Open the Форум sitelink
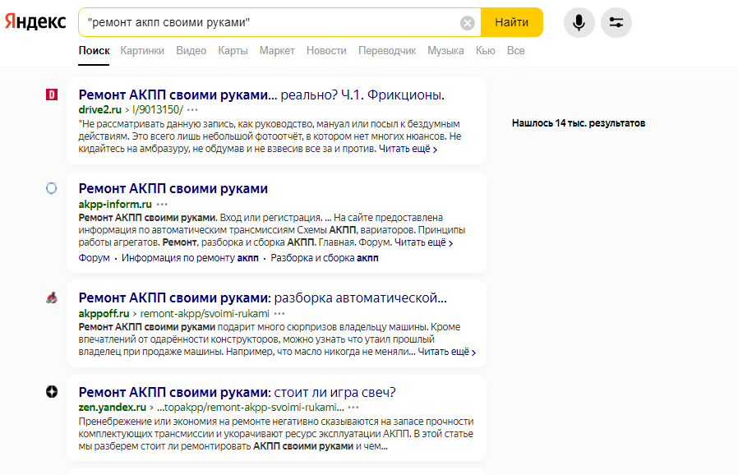The height and width of the screenshot is (475, 738). pos(95,258)
